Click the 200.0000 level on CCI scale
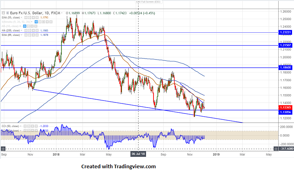Screen dimensions: 294x171 (287, 127)
